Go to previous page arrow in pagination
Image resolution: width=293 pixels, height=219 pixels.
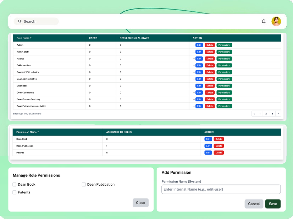254,114
